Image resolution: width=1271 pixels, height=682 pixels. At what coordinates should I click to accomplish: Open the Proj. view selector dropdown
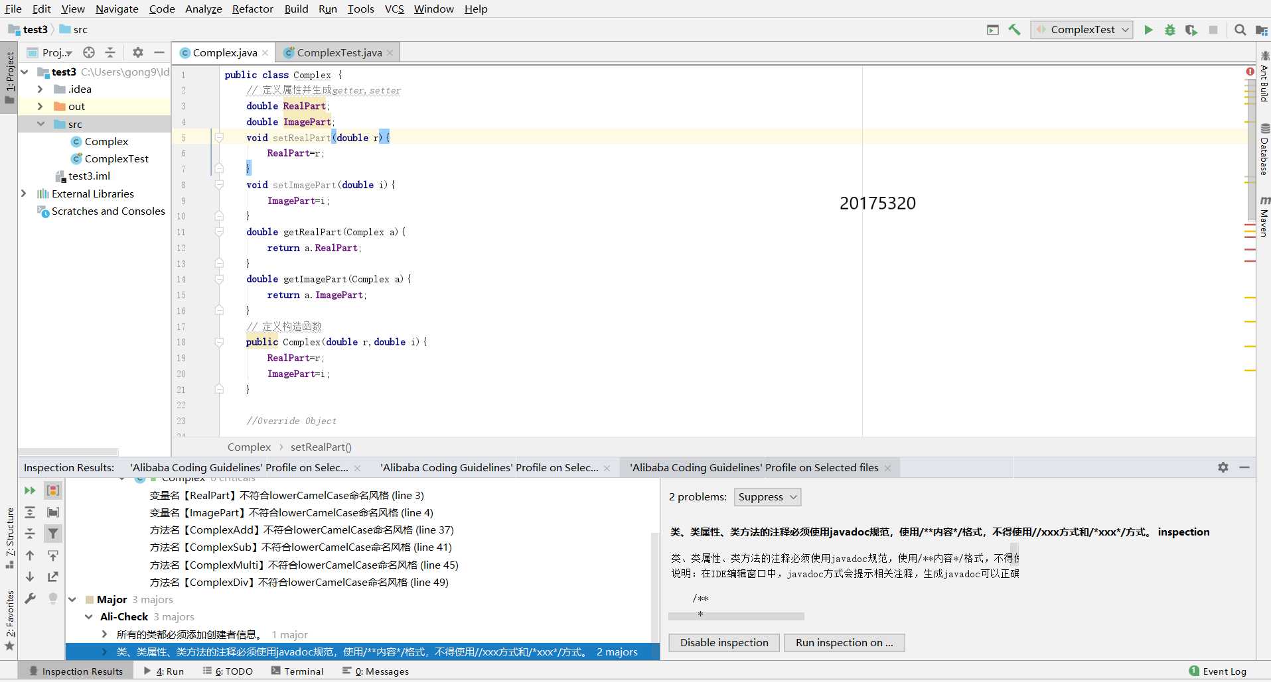click(x=50, y=52)
